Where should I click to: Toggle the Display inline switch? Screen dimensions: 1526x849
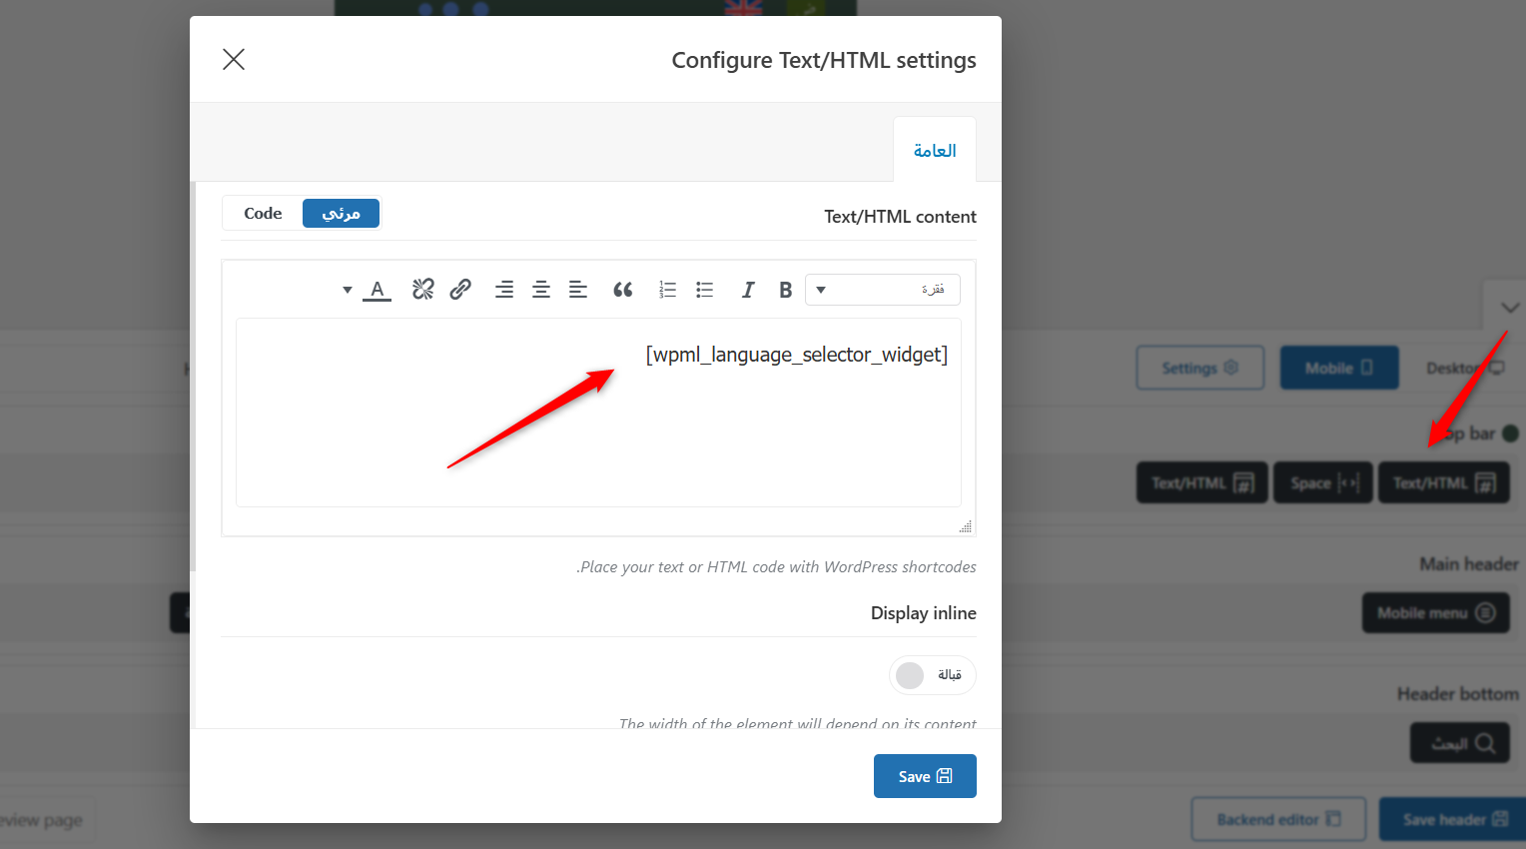(x=932, y=675)
